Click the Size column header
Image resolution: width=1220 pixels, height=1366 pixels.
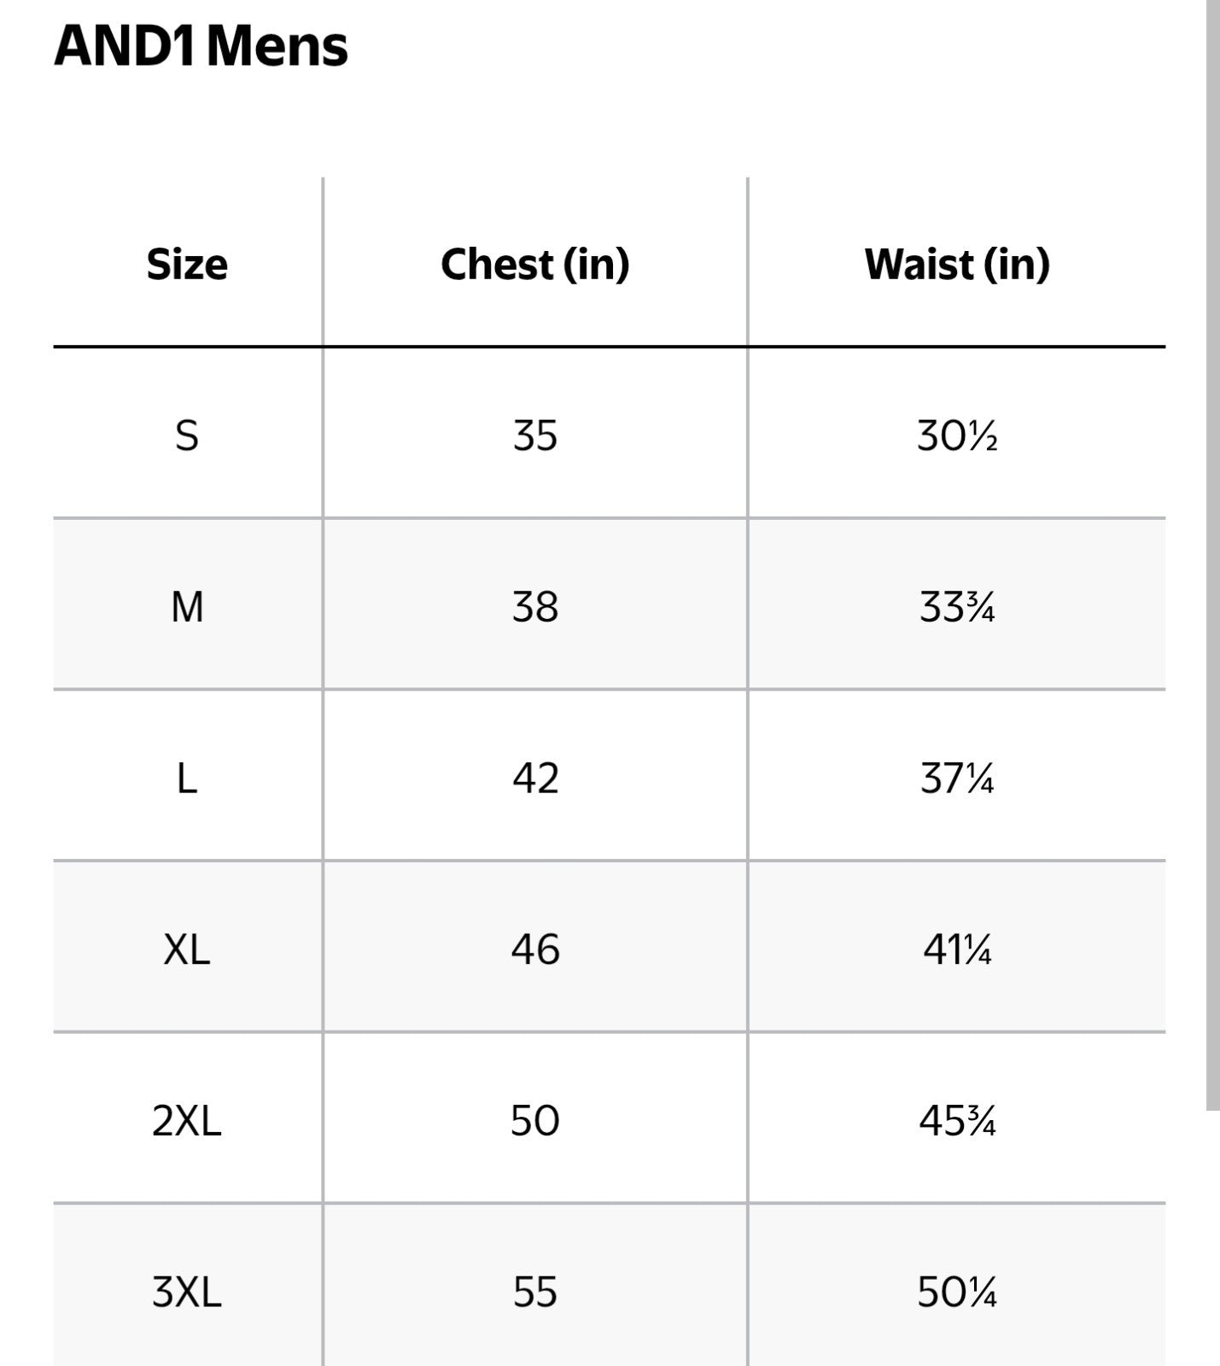pos(187,264)
